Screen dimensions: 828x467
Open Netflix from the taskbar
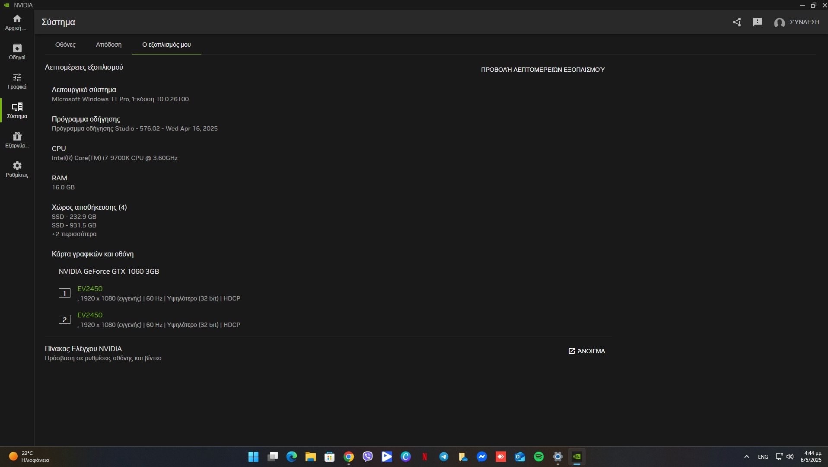point(424,457)
